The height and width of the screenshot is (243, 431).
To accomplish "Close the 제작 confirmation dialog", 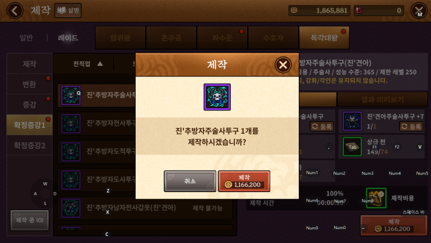I will coord(283,65).
